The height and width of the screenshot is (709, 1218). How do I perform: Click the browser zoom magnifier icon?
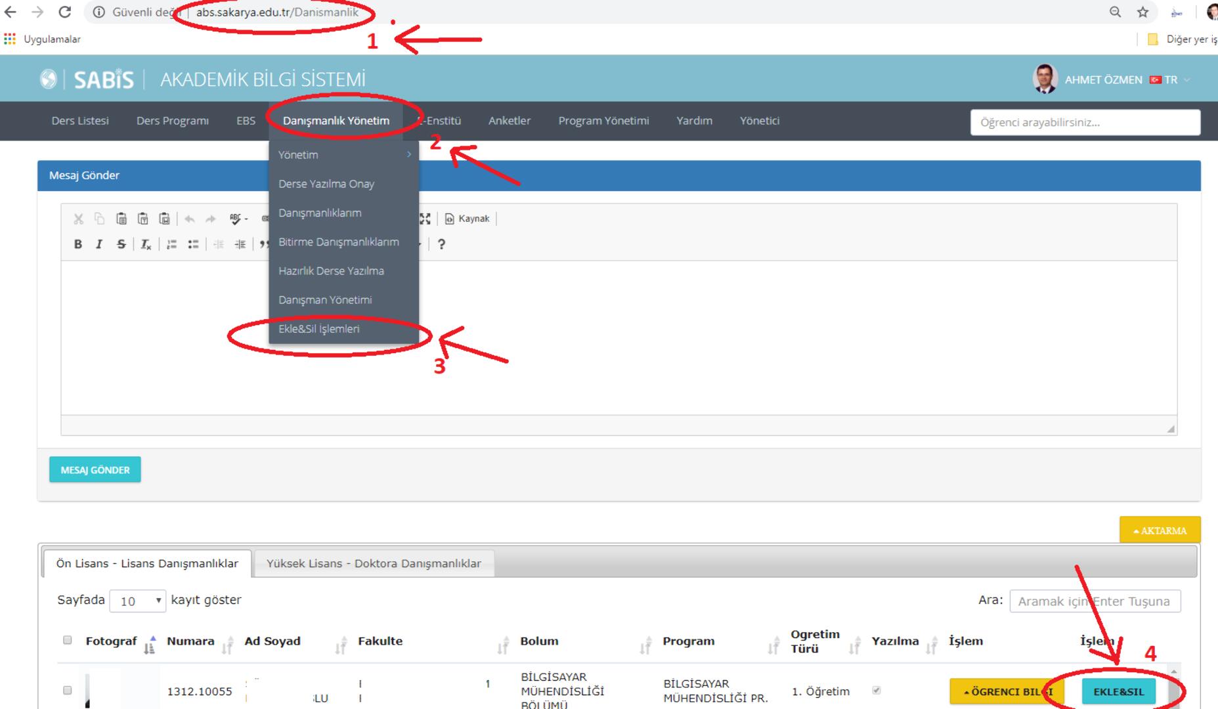pyautogui.click(x=1115, y=12)
